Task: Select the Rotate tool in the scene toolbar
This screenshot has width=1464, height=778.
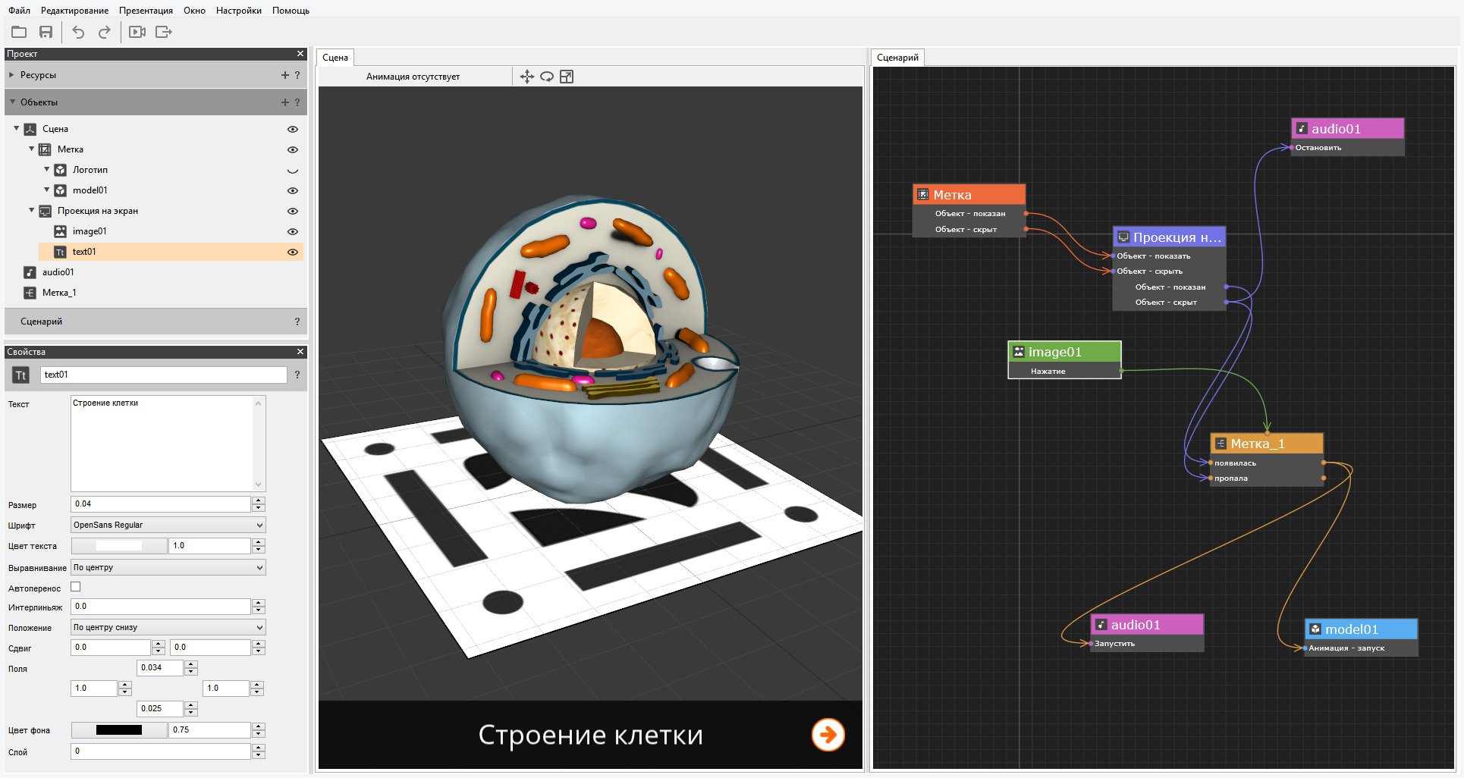Action: pos(547,77)
